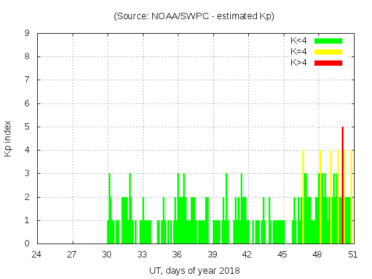Click the green K<4 legend swatch

328,41
